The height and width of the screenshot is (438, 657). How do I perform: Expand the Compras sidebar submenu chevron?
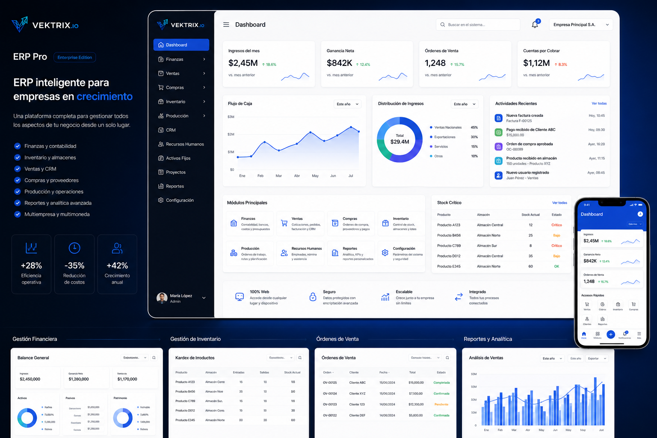tap(204, 88)
